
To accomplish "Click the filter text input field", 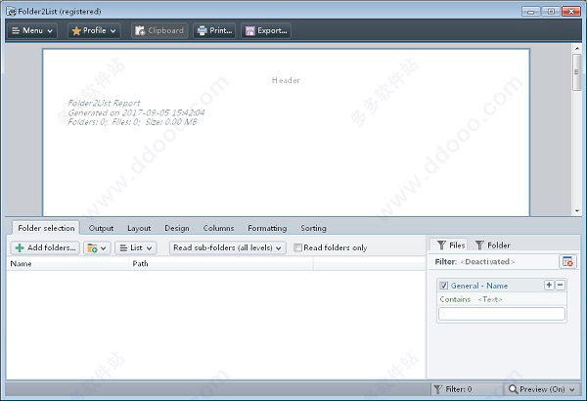I will pyautogui.click(x=502, y=314).
